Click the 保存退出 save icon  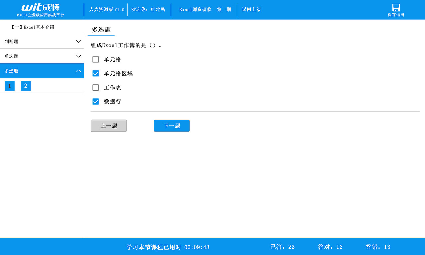point(395,10)
